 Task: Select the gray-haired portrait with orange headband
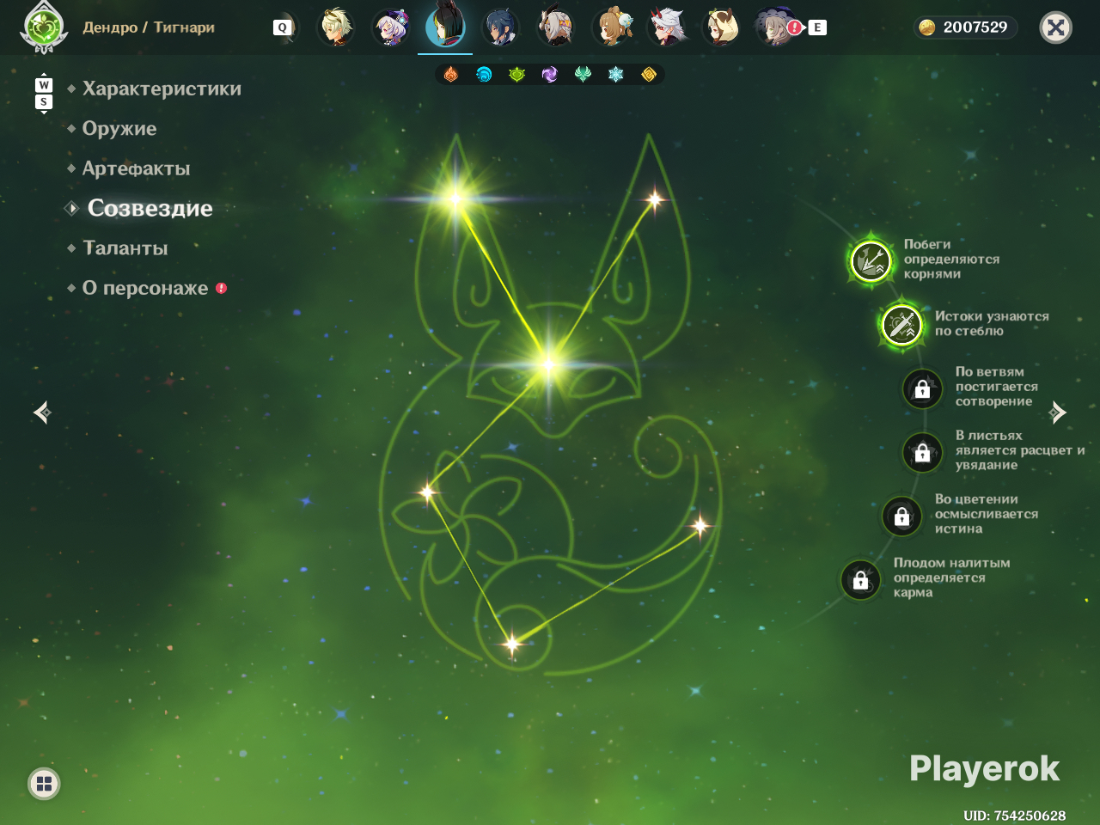coord(555,27)
